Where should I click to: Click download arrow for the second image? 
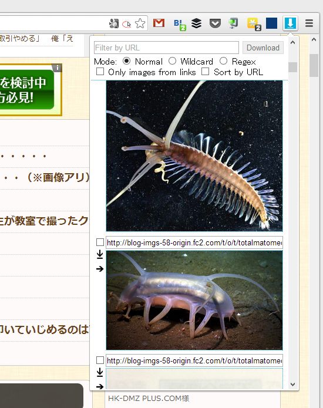coord(100,254)
